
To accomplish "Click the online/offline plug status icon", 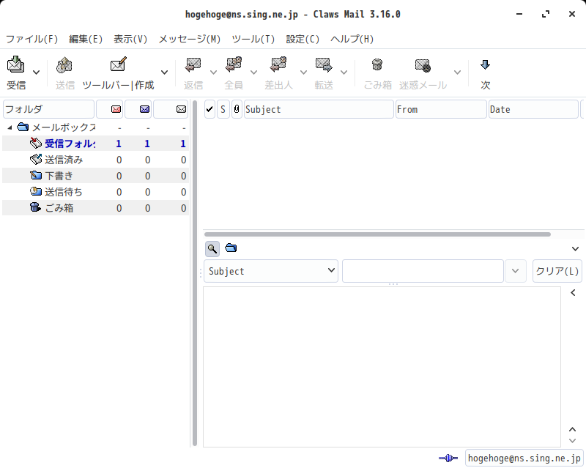I will [448, 458].
